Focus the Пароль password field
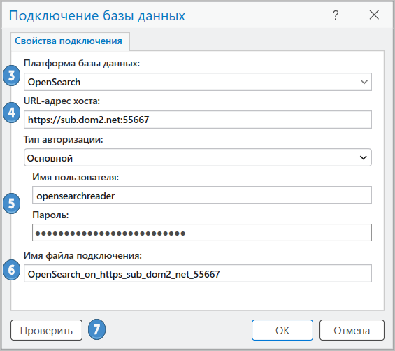The width and height of the screenshot is (395, 351). click(x=202, y=233)
